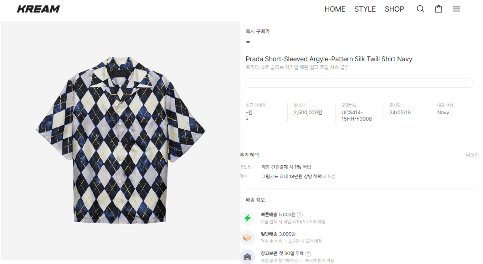Click the green lightning fast-delivery icon
483x264 pixels.
pos(248,218)
